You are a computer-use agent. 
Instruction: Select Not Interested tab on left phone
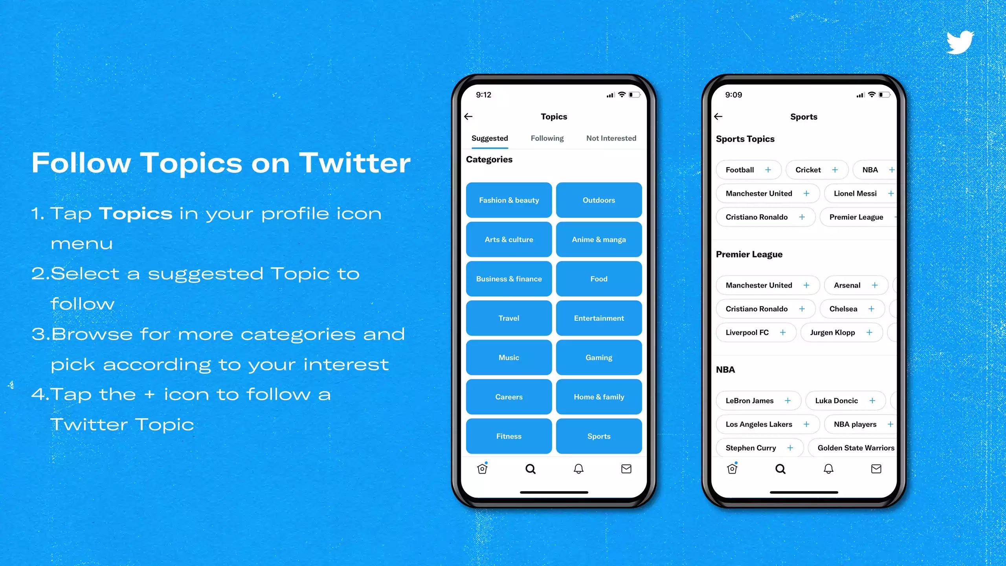coord(611,138)
